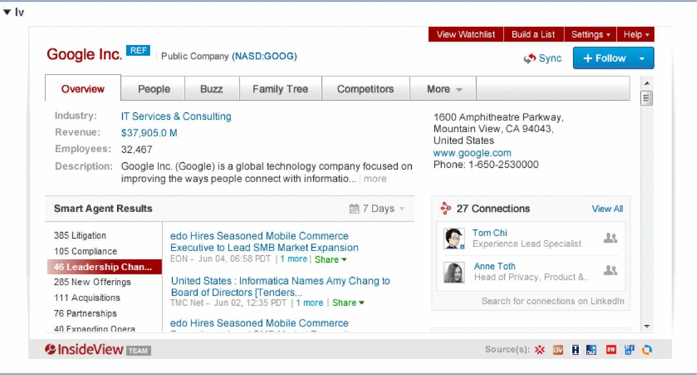Expand description with the more link
Viewport: 697px width, 375px height.
tap(375, 179)
